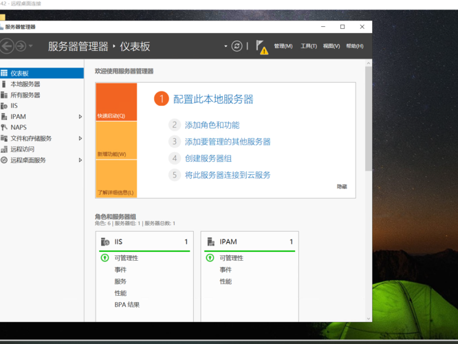
Task: Open 将此服务器连接到云服务 link
Action: pyautogui.click(x=228, y=175)
